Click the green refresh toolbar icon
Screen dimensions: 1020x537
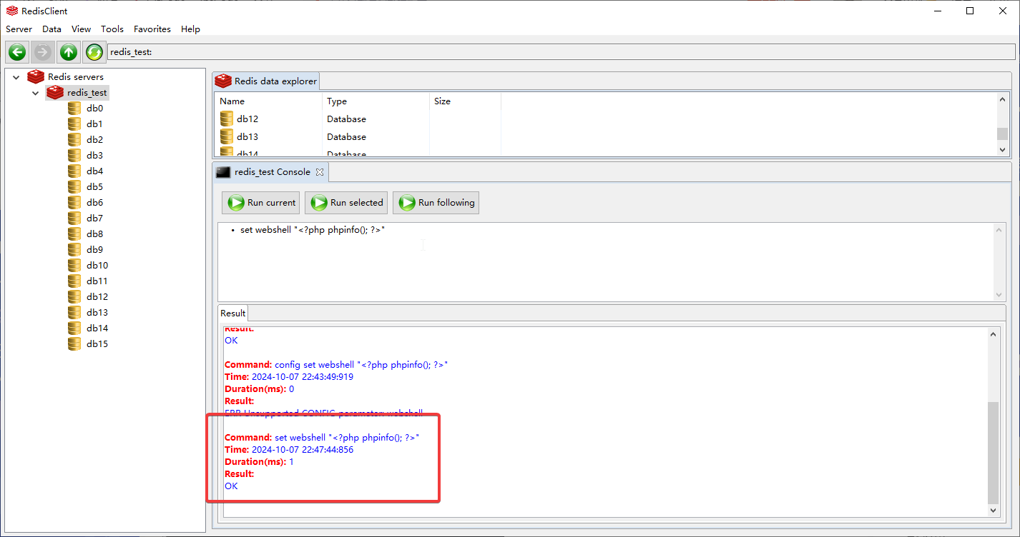click(94, 52)
